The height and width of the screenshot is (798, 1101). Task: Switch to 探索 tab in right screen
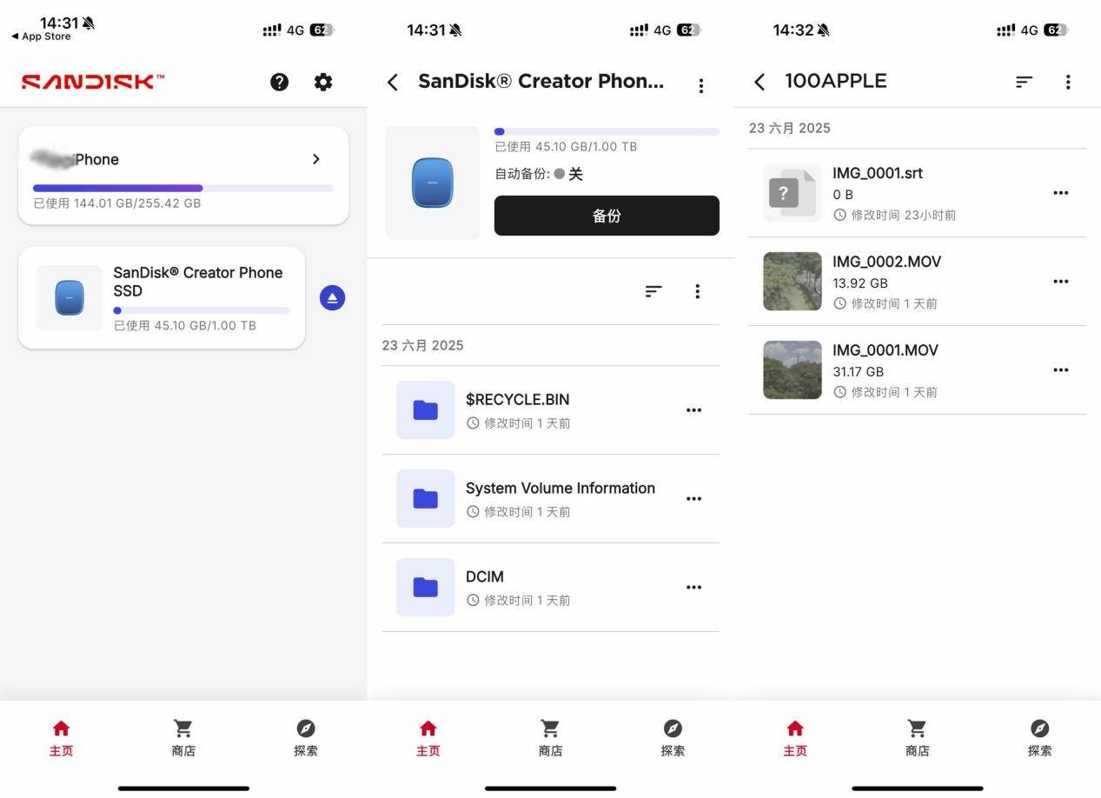(1039, 737)
